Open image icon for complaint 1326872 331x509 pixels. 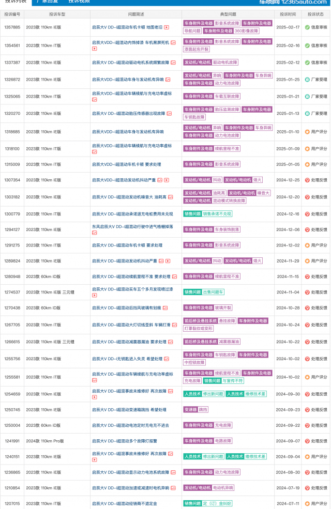pos(168,80)
